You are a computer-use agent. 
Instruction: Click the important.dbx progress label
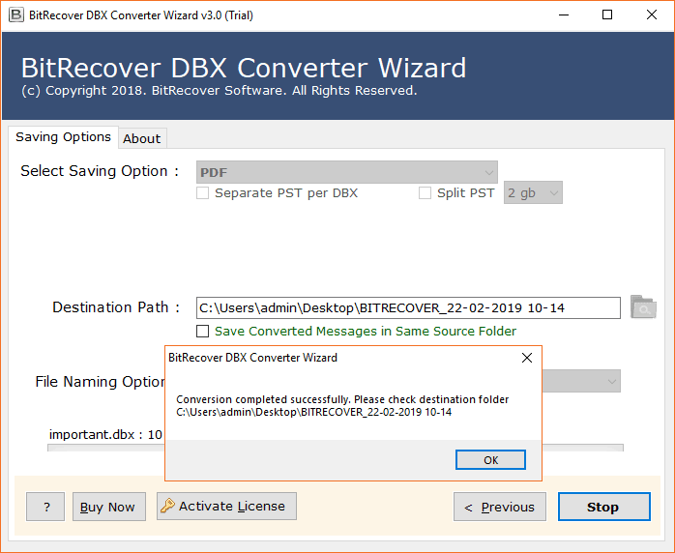[x=105, y=435]
